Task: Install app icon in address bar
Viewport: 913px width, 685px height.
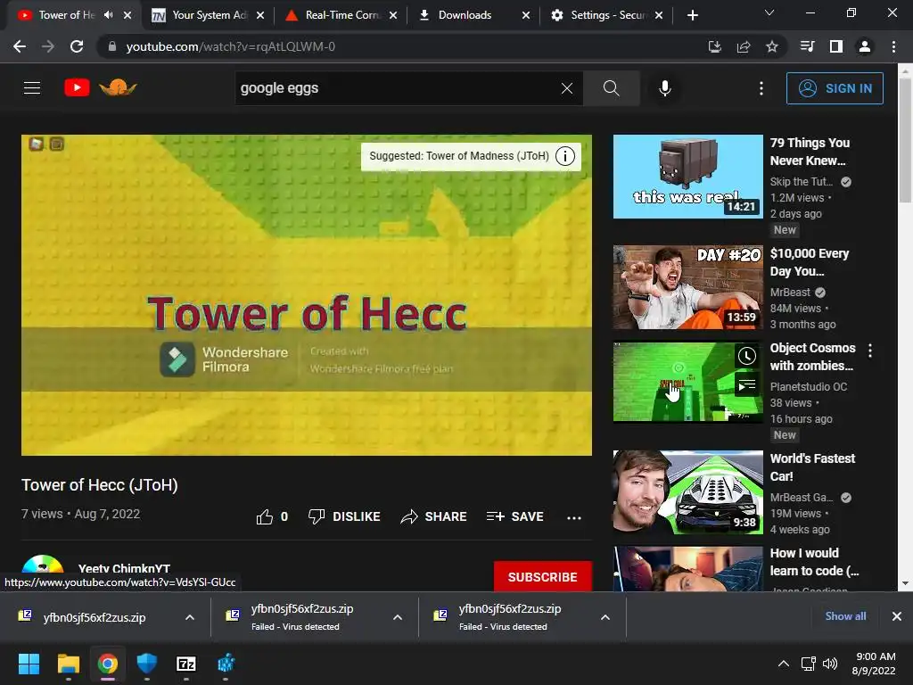Action: (715, 46)
